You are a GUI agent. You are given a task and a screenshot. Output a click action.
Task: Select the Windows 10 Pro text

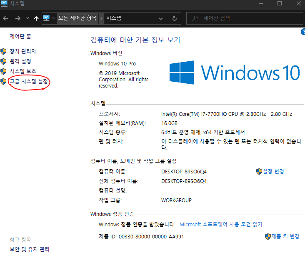point(117,64)
